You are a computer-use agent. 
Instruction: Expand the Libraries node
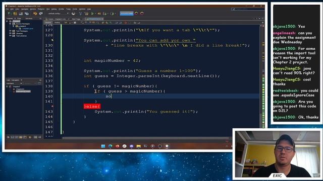pyautogui.click(x=10, y=33)
